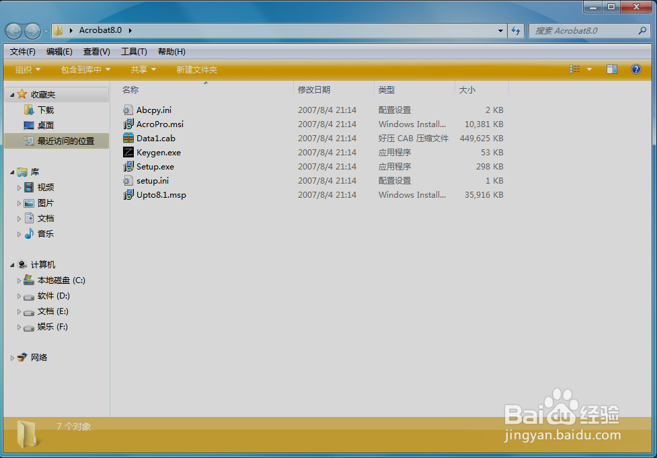Click the search magnifier icon
Screen dimensions: 657x458
[x=642, y=30]
